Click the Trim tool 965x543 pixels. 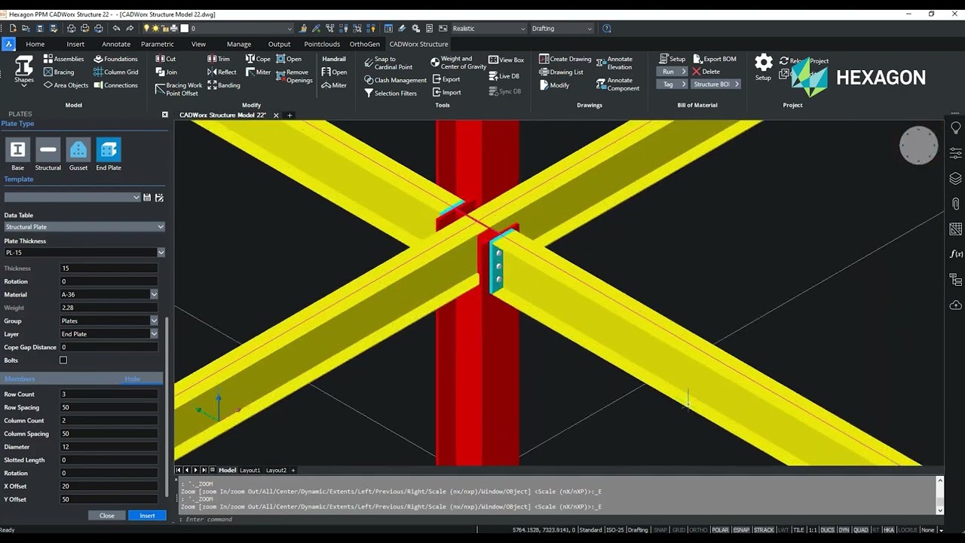pos(218,59)
